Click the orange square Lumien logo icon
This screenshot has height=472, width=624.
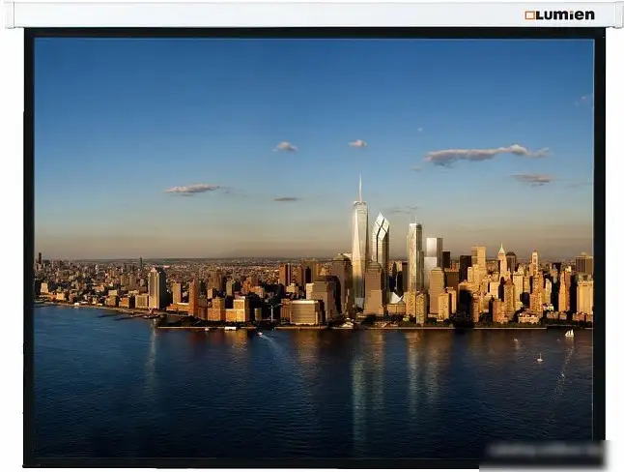(x=529, y=15)
